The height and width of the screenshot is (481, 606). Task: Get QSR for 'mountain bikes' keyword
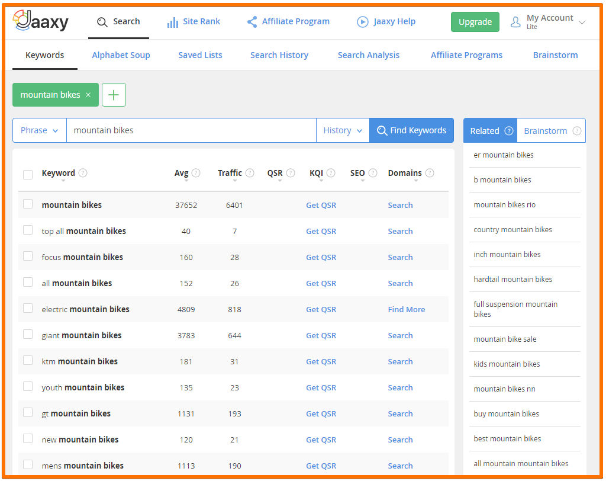(321, 205)
